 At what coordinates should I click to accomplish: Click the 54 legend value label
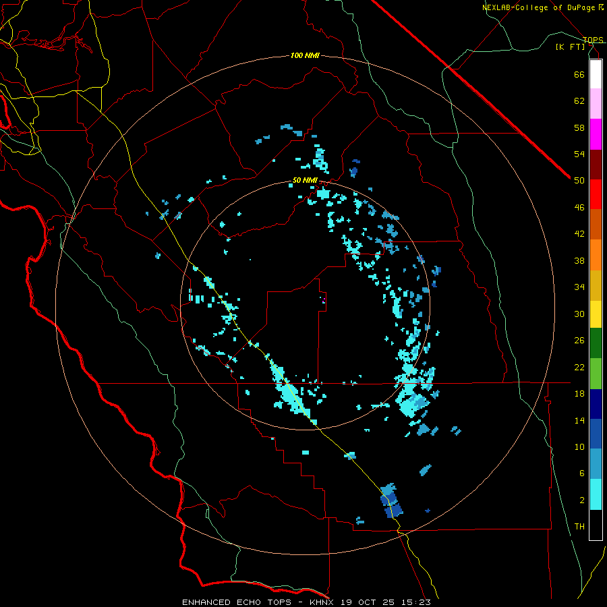(579, 154)
